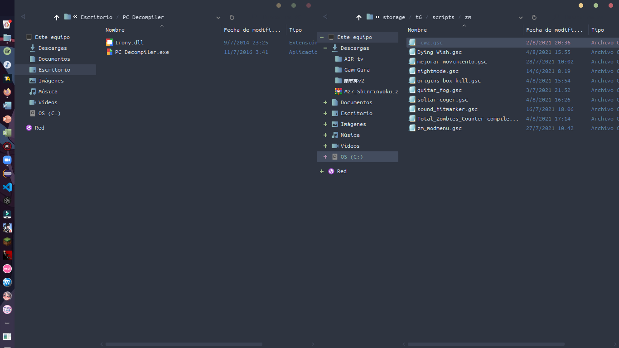
Task: Click zm breadcrumb segment
Action: pyautogui.click(x=468, y=17)
